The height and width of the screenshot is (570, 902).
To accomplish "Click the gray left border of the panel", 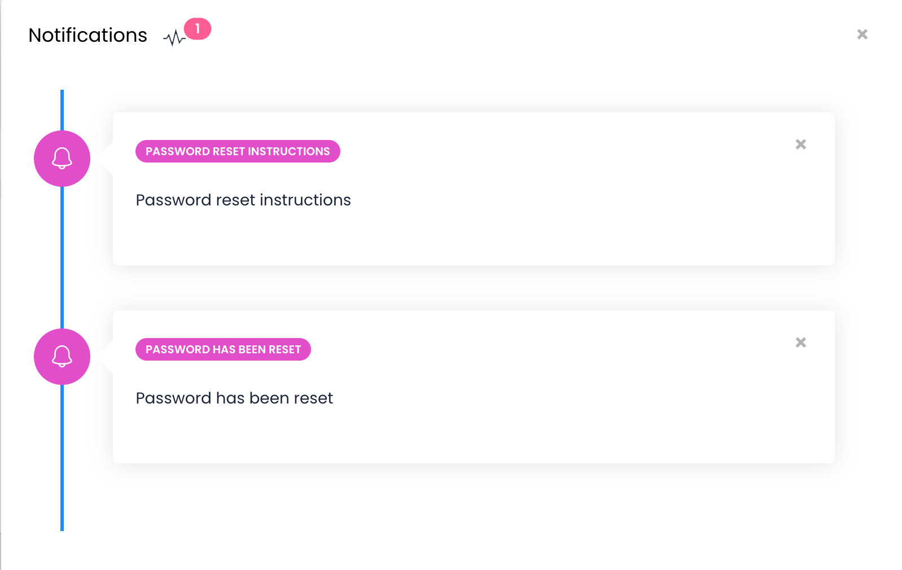I will point(1,282).
